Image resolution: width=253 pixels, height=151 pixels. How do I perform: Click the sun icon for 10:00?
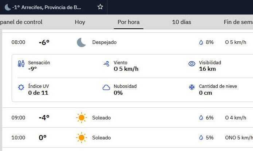pyautogui.click(x=81, y=138)
